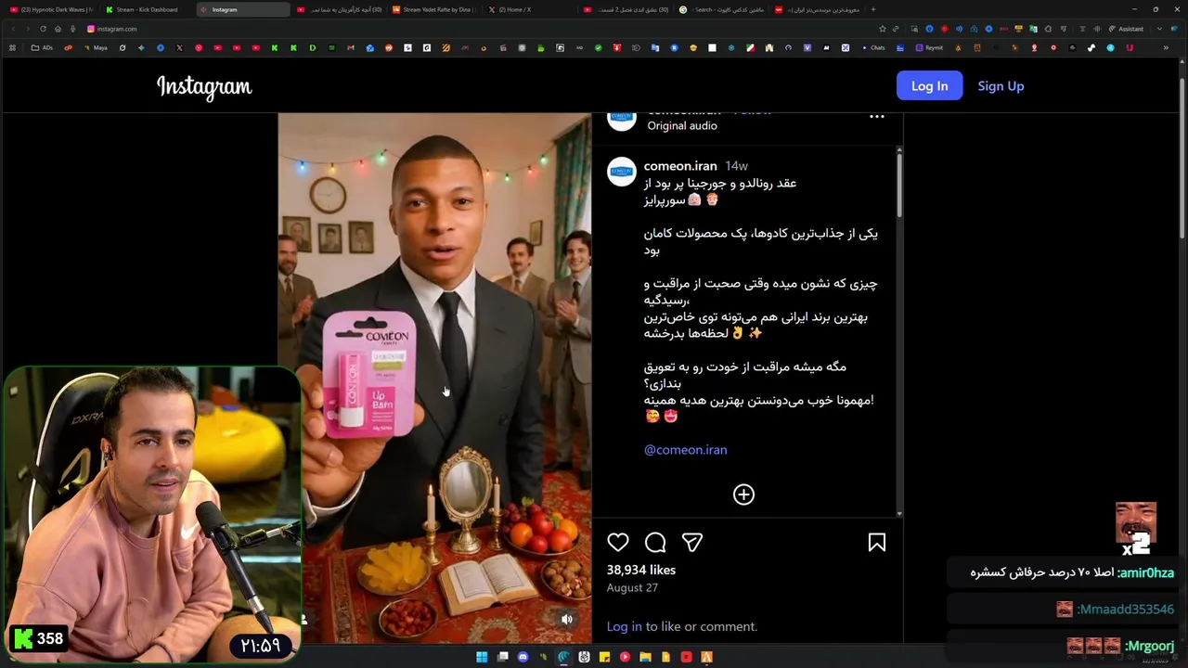Click the August 27 post date
The image size is (1188, 668).
coord(632,588)
